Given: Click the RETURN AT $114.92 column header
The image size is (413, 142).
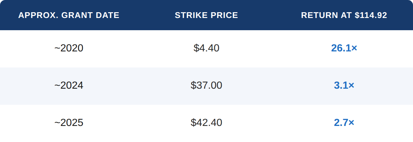Looking at the screenshot, I should [344, 15].
